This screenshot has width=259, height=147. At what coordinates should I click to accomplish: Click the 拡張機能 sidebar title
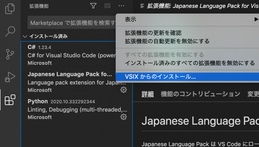tap(39, 6)
